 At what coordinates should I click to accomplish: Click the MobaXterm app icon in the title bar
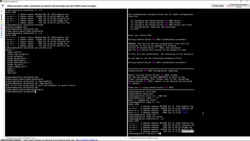[1, 2]
